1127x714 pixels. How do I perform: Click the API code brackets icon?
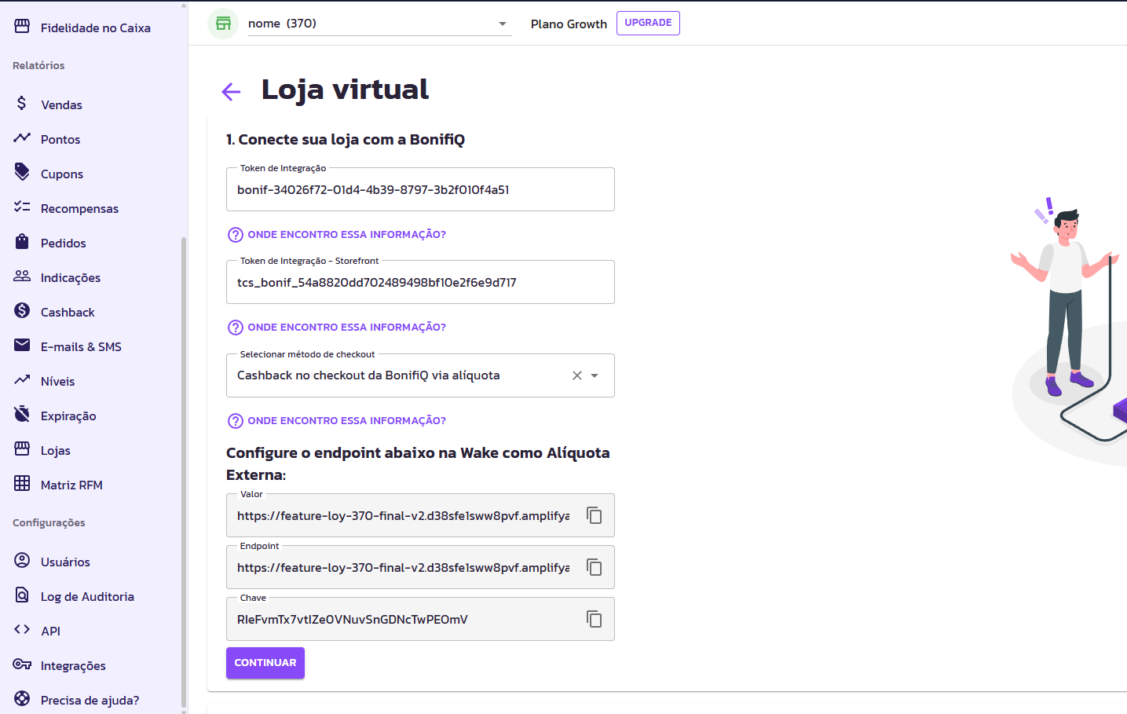22,630
